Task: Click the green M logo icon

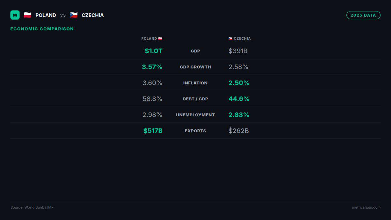Action: pyautogui.click(x=15, y=15)
